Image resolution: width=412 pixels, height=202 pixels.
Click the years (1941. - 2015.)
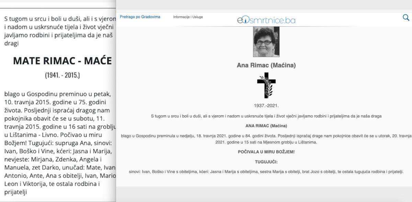[62, 75]
